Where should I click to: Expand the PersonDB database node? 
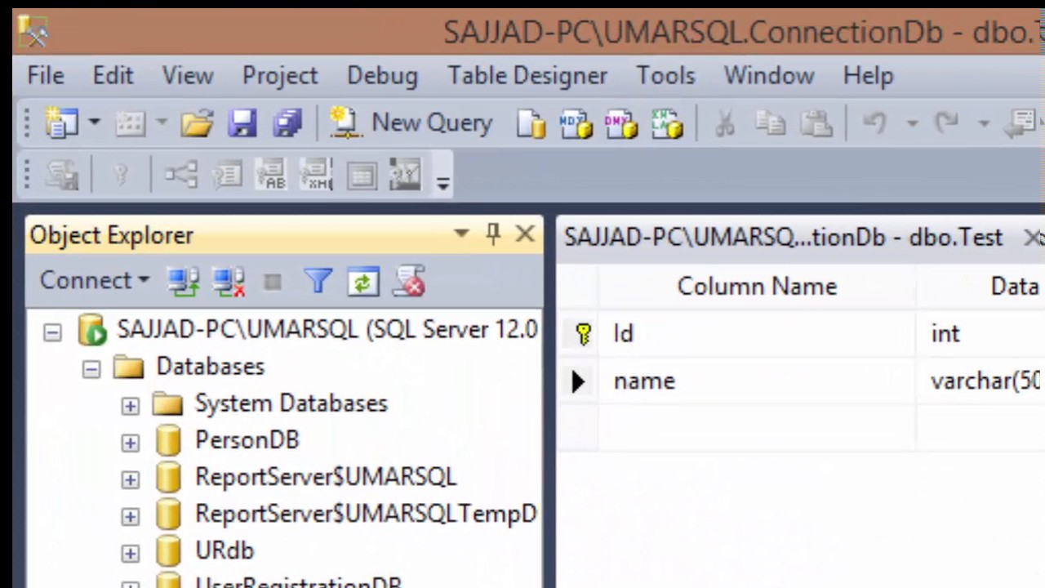click(130, 443)
